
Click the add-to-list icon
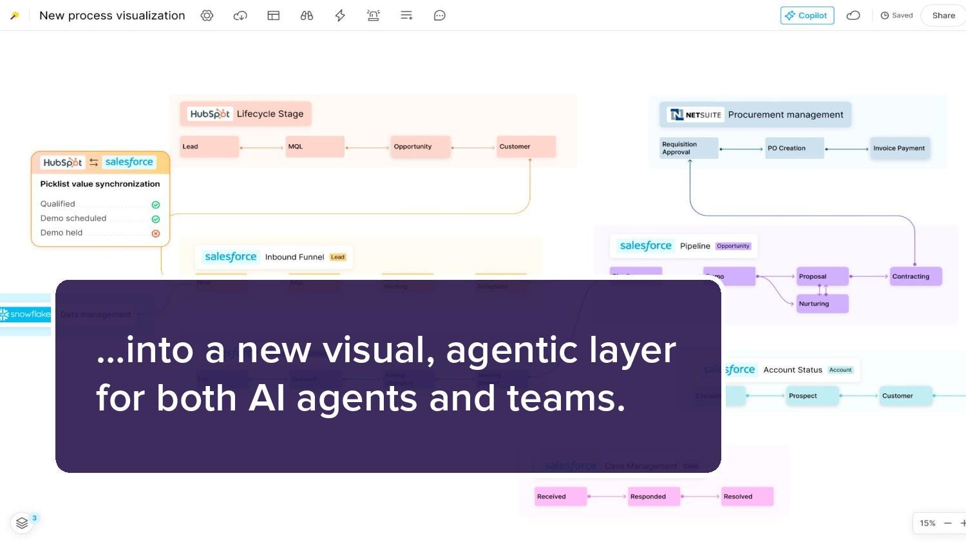pos(406,15)
